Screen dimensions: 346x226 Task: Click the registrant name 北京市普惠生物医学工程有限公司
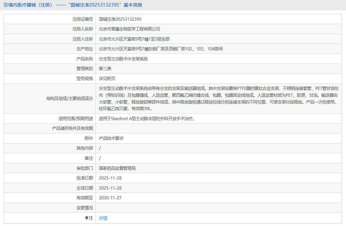(x=129, y=29)
